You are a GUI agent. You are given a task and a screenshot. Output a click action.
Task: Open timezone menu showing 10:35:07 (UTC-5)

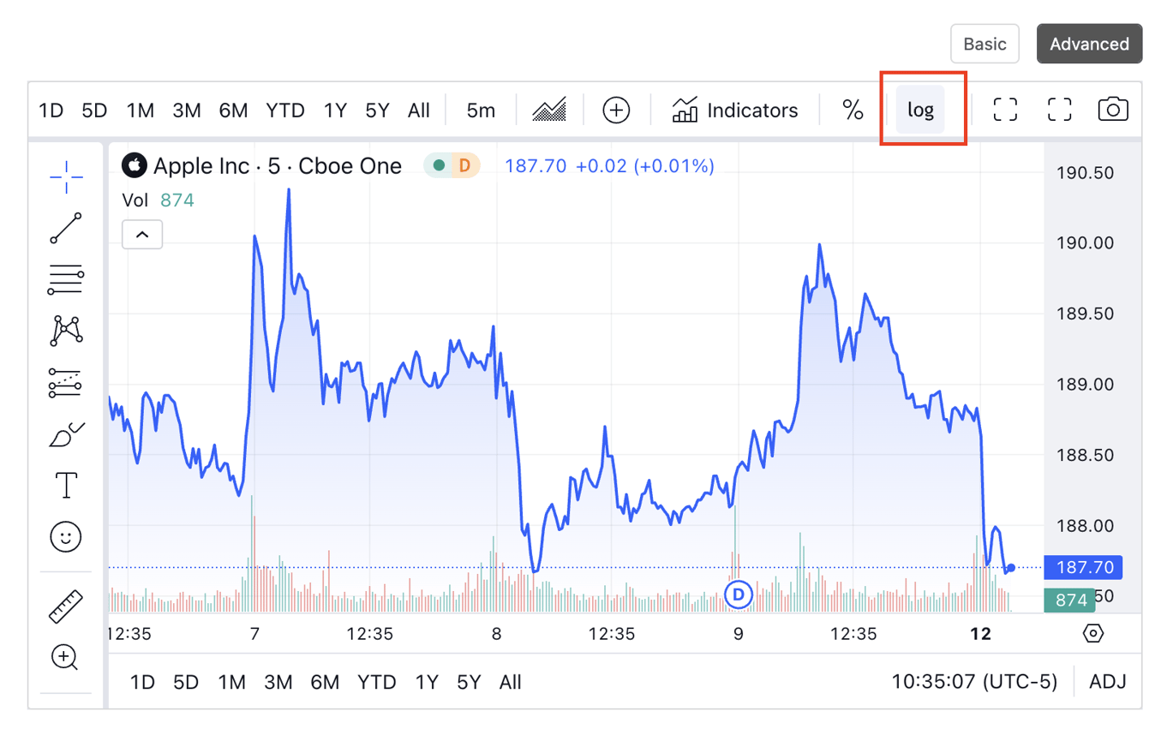974,683
